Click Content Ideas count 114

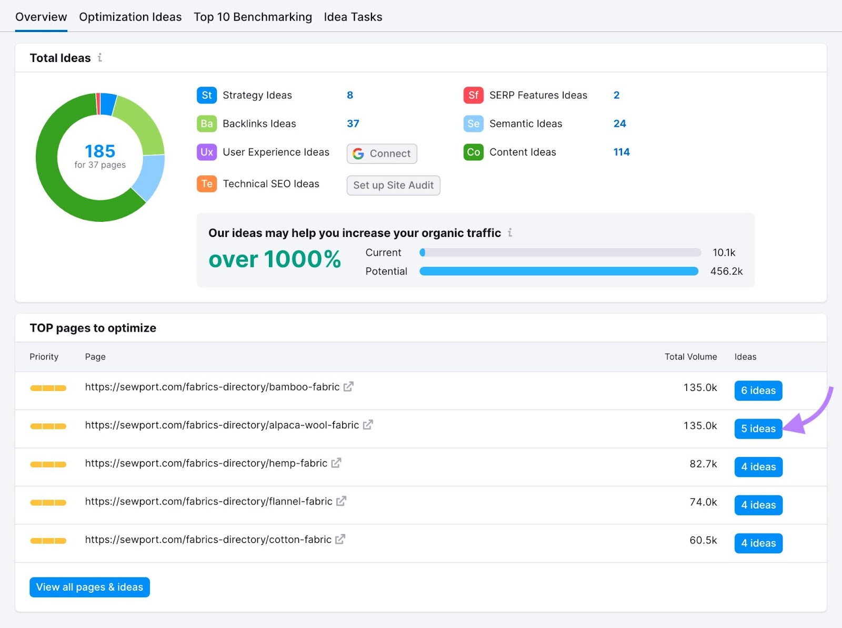point(622,152)
